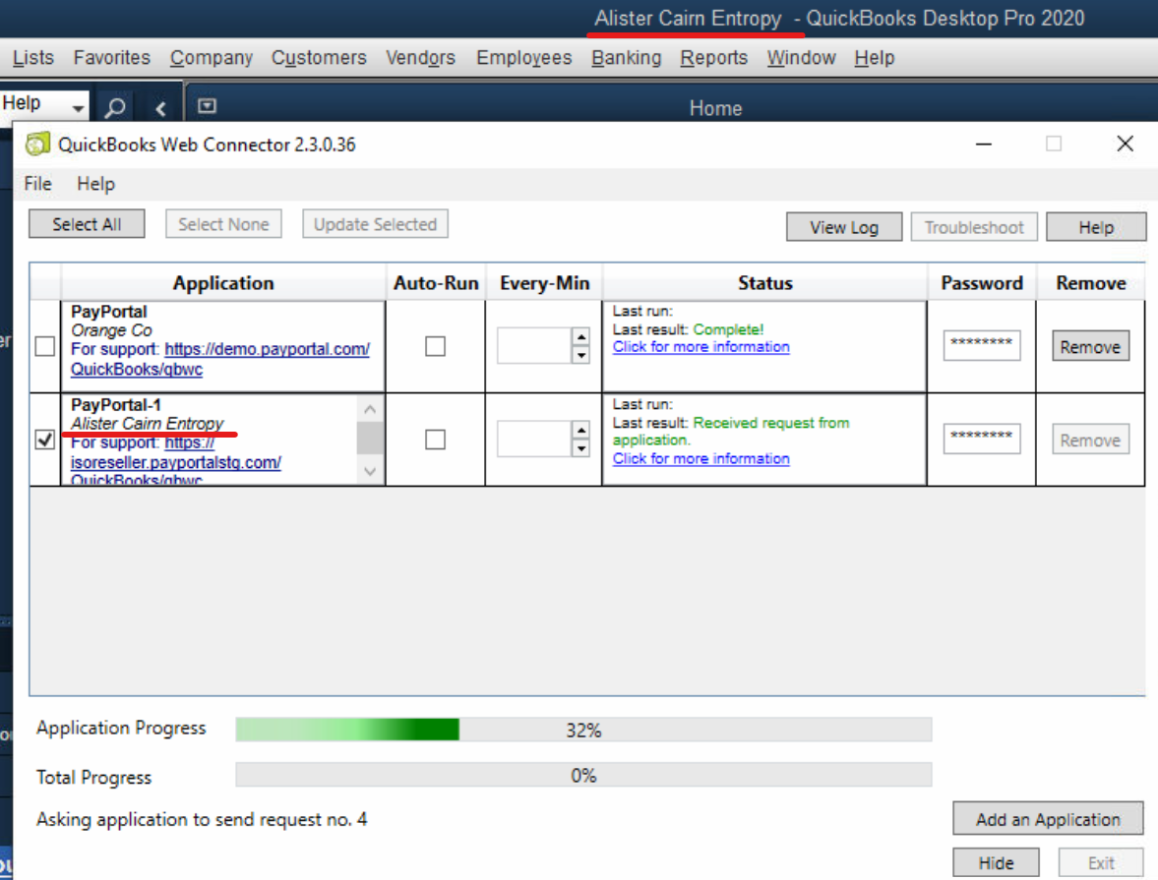Click the Application column header

[223, 283]
